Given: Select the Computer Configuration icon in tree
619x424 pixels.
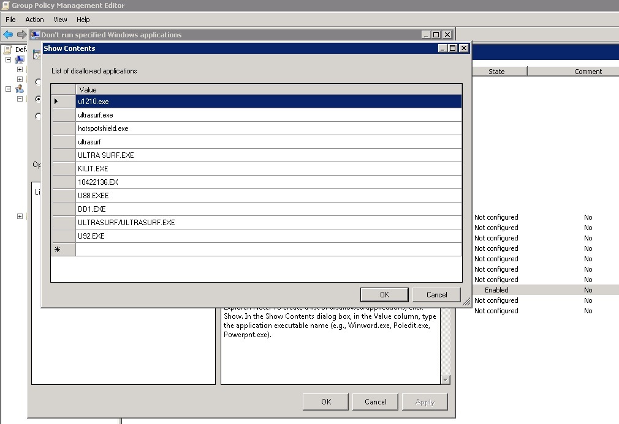Looking at the screenshot, I should (x=20, y=60).
